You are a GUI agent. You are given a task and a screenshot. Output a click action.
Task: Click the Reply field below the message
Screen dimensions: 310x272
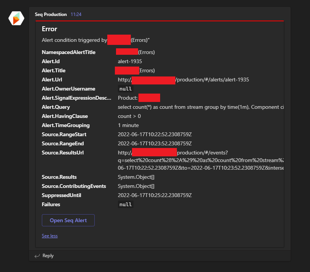(x=49, y=256)
